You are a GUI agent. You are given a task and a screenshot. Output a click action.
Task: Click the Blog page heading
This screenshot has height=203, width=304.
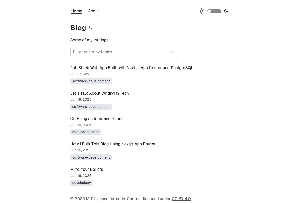[x=78, y=28]
